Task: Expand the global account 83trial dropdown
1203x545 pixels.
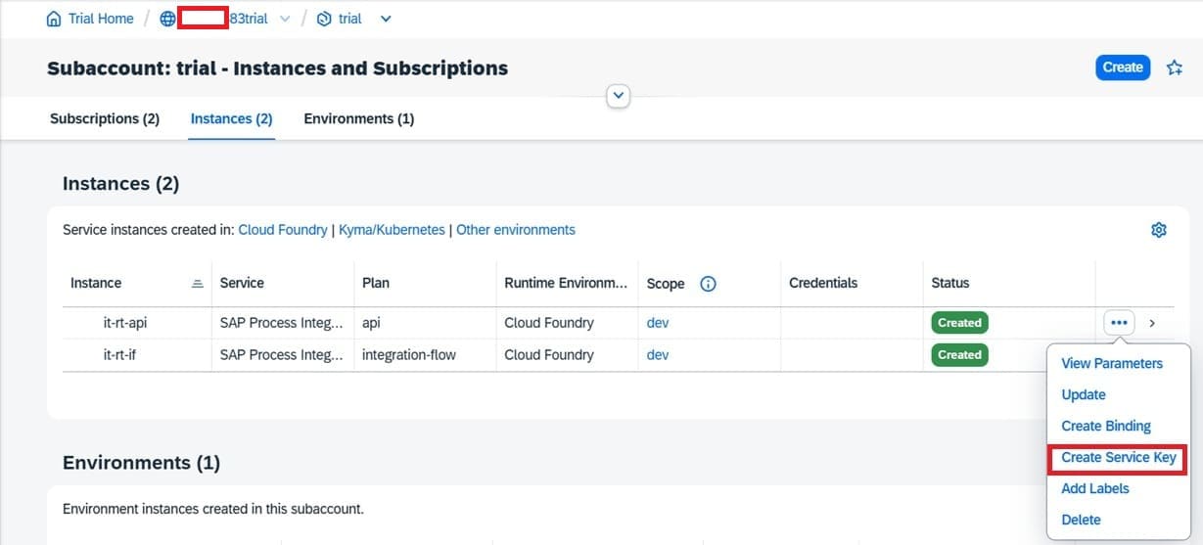Action: point(285,19)
